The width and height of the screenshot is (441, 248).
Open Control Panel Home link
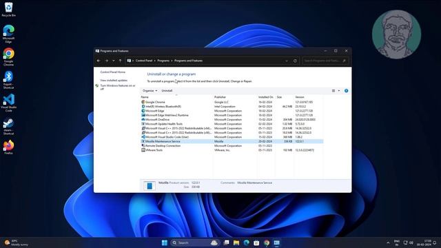click(x=113, y=72)
